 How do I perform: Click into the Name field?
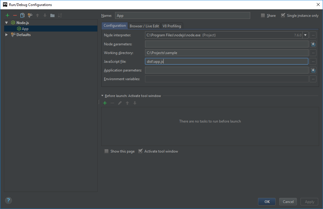(x=182, y=16)
